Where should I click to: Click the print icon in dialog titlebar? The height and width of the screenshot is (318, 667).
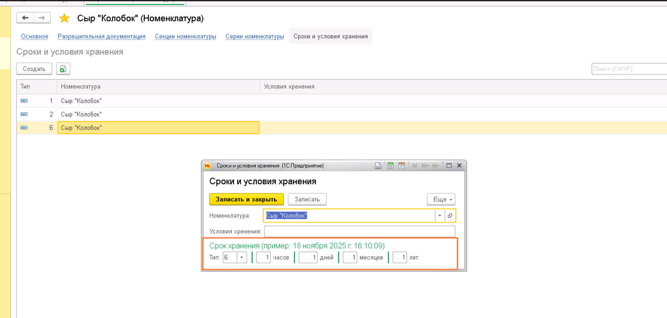coord(378,166)
